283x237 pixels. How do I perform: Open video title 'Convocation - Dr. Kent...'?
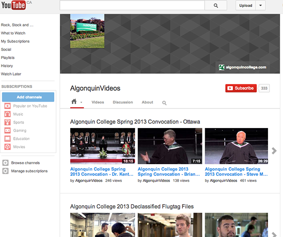click(x=101, y=171)
